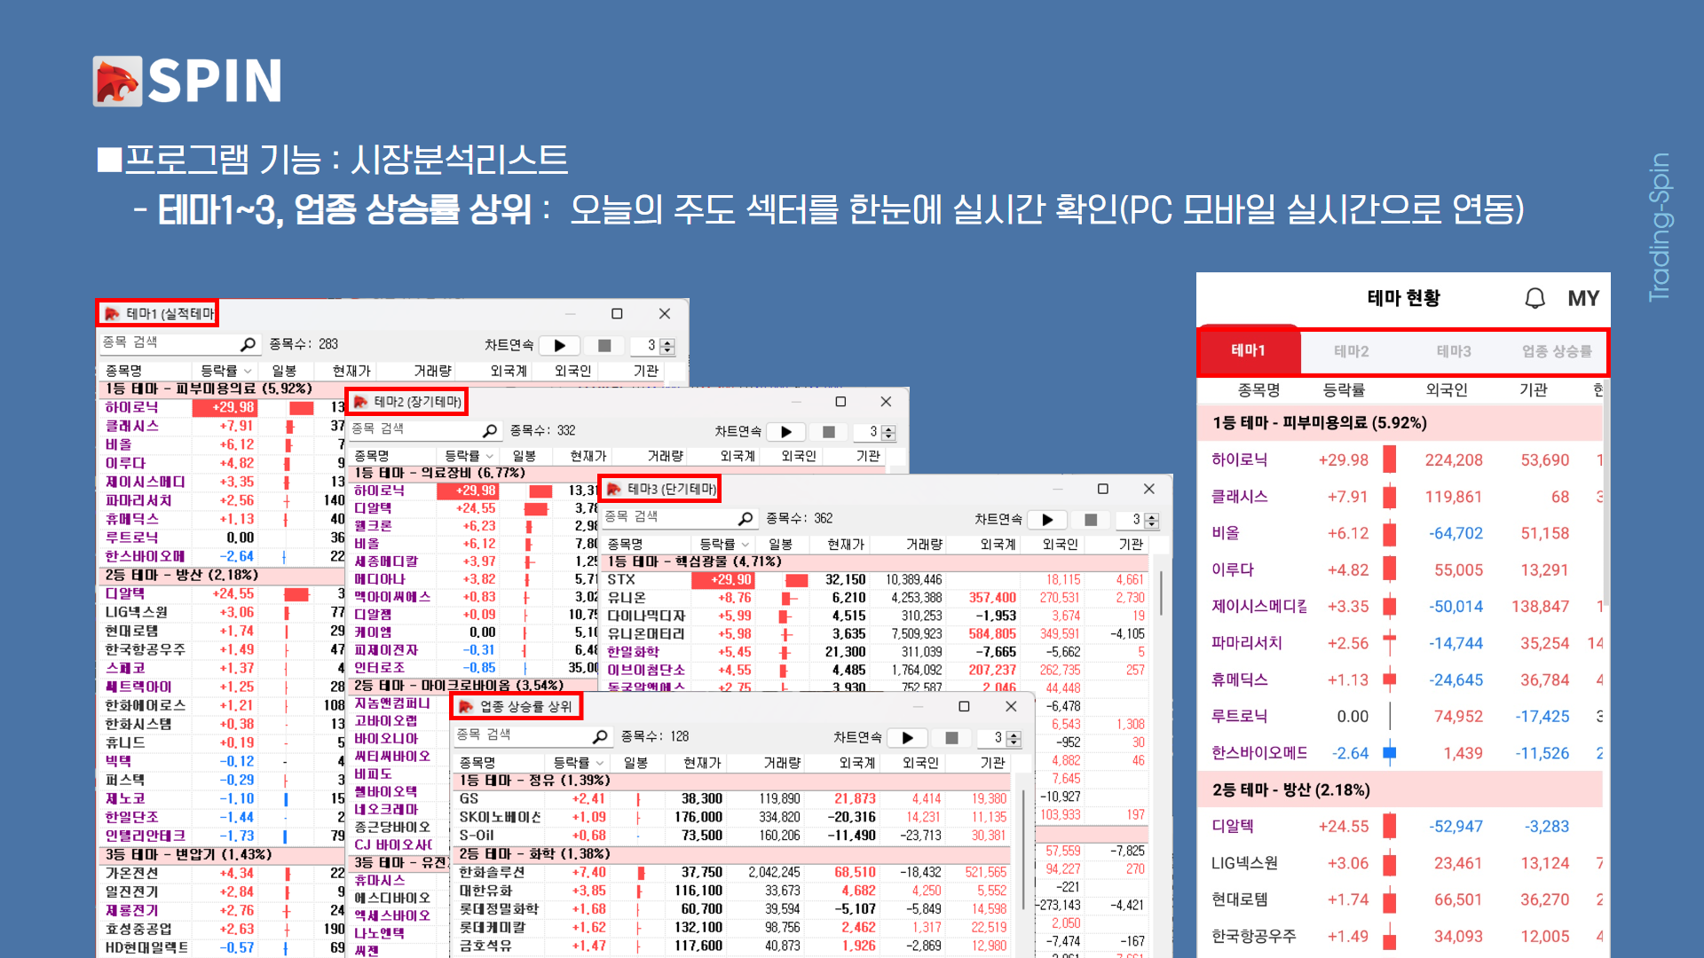
Task: Click the SPIN logo icon
Action: [x=117, y=82]
